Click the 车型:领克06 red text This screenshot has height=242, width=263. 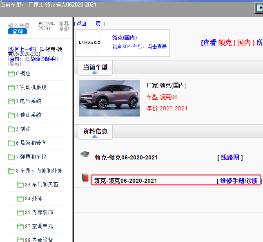coord(162,97)
